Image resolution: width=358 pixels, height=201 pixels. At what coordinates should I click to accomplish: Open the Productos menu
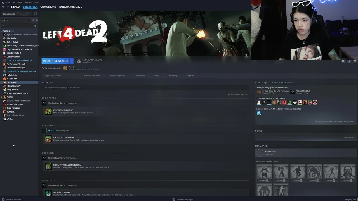28,3
